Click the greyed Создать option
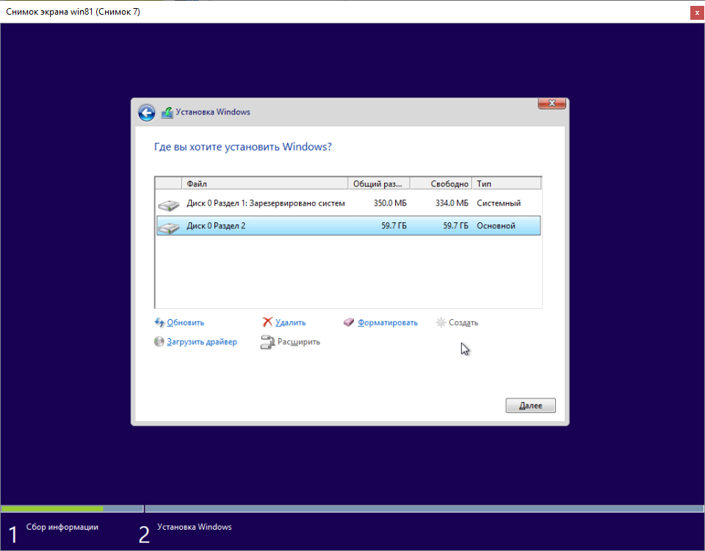The height and width of the screenshot is (551, 705). point(463,322)
